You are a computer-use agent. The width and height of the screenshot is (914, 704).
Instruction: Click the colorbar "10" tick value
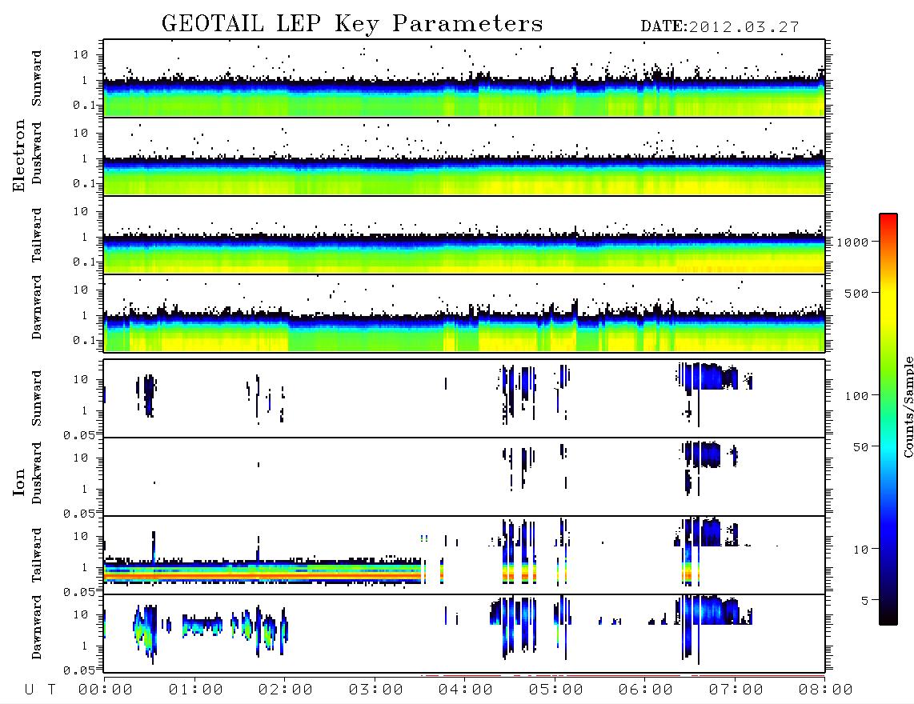click(x=860, y=550)
